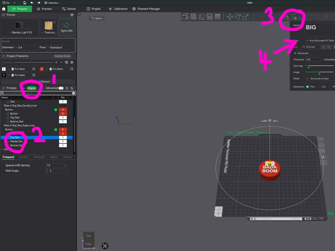Select the Rotate tool icon
Viewport: 335px width, 251px height.
click(238, 16)
